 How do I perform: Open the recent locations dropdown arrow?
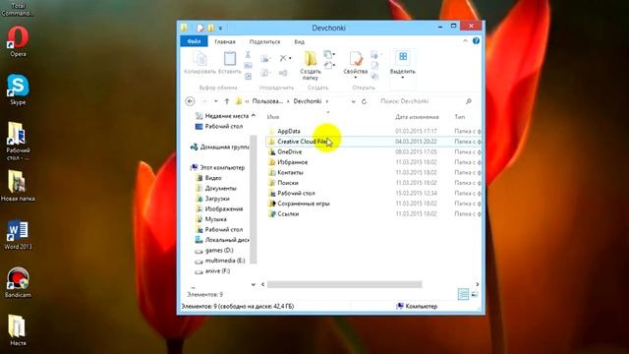216,101
